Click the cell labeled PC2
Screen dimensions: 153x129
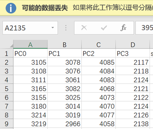pos(98,53)
